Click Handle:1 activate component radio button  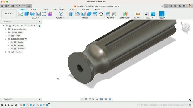pyautogui.click(x=26, y=39)
